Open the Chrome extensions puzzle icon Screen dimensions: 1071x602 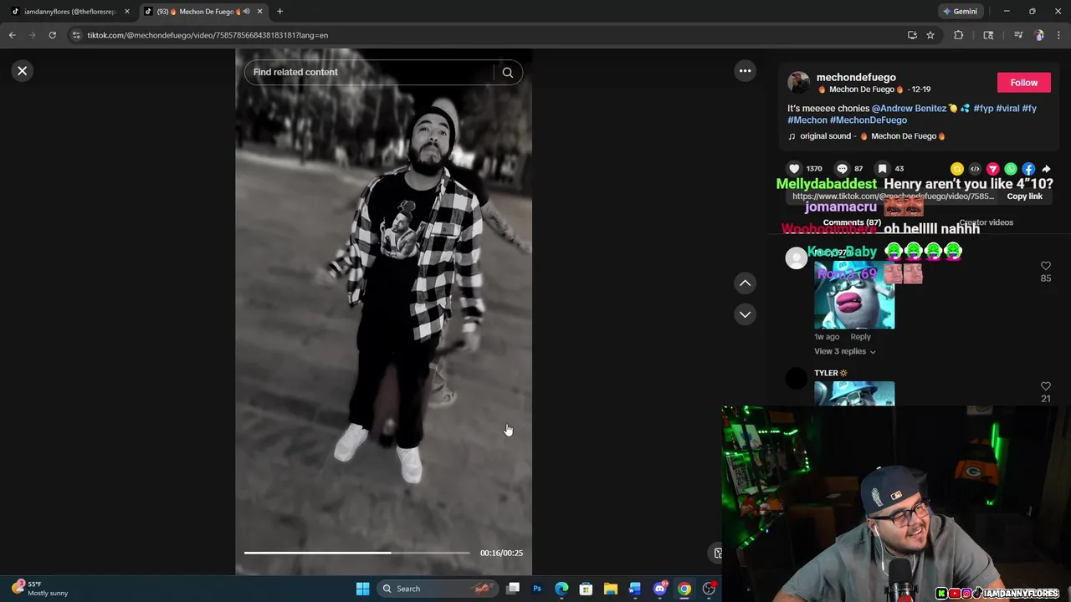[x=959, y=35]
